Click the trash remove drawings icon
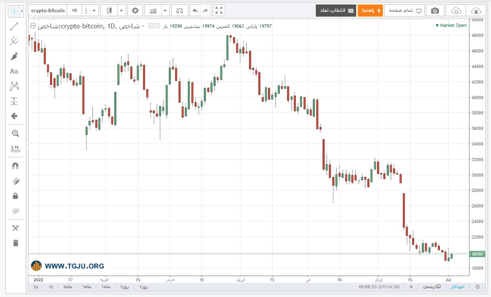Viewport: 491px width, 297px height. [x=15, y=243]
